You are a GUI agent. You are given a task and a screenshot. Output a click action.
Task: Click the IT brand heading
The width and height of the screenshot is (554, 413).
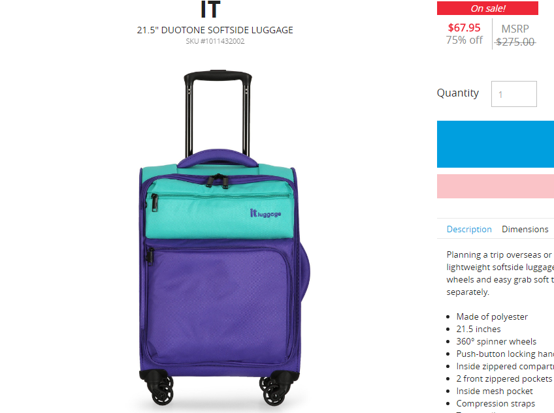[210, 9]
